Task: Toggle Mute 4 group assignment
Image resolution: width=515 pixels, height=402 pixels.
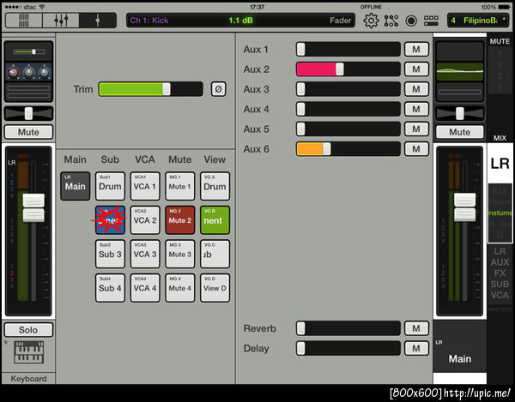Action: click(180, 288)
